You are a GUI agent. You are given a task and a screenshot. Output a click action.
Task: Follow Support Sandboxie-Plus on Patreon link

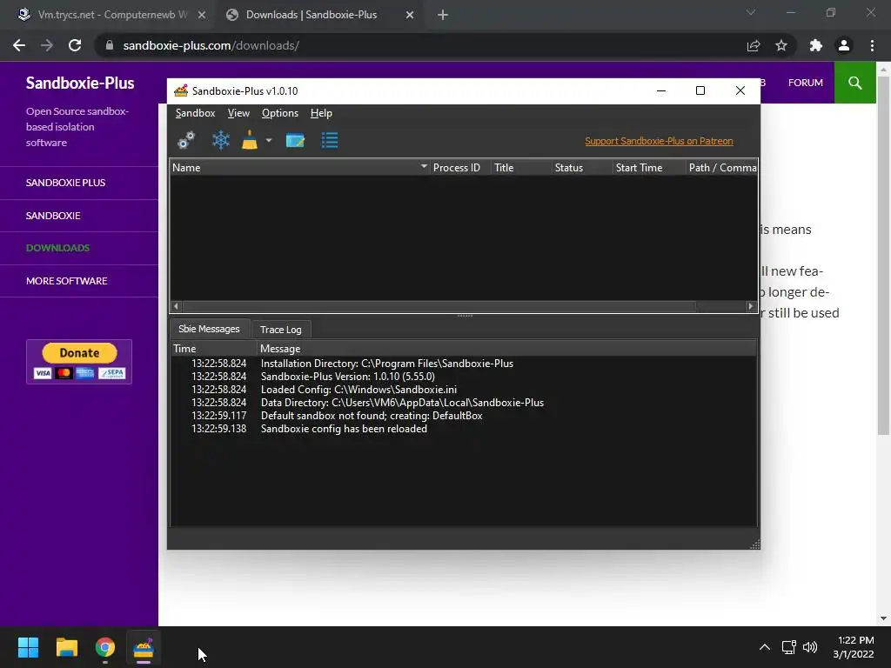pos(659,141)
